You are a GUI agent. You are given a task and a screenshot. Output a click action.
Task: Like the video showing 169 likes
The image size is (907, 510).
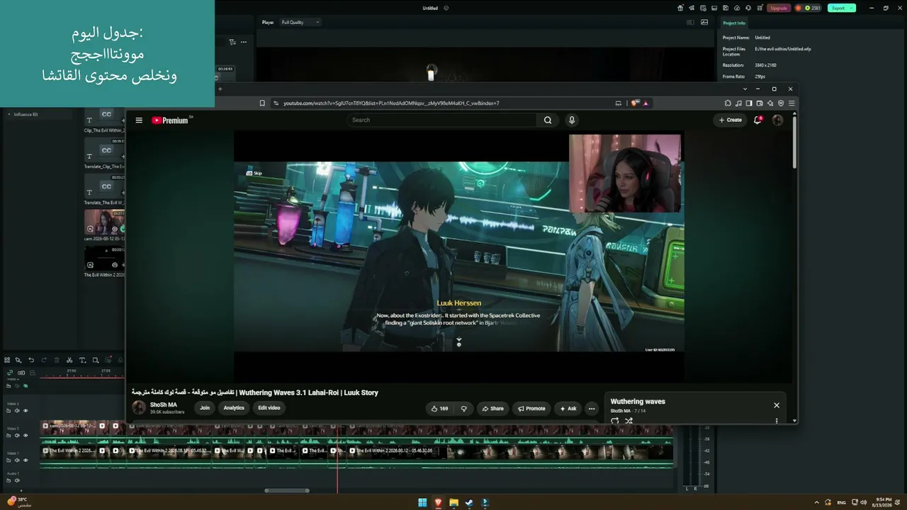point(439,408)
